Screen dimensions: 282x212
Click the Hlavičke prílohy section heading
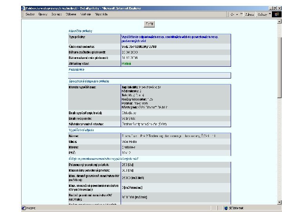point(80,31)
